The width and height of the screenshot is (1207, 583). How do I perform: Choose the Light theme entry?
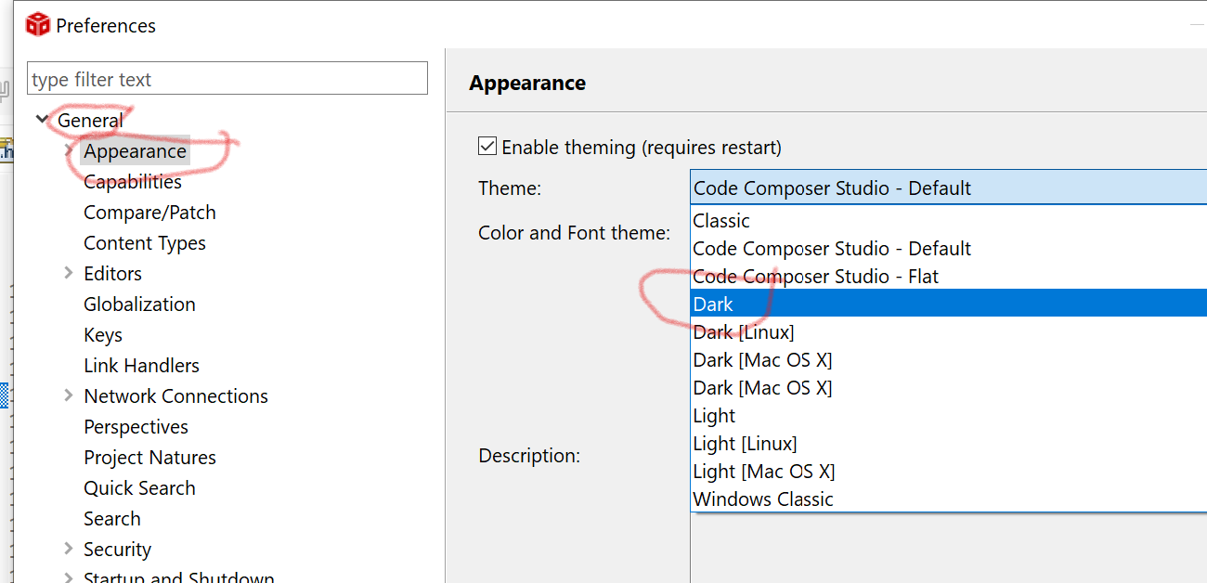pos(714,415)
